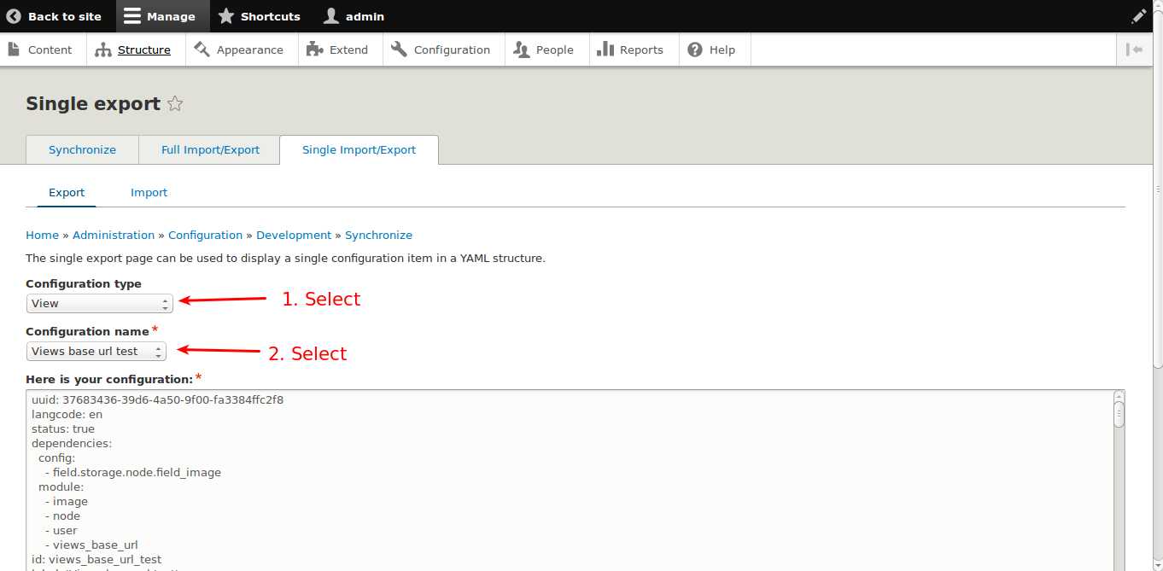Click the Extend puzzle-piece icon
The image size is (1163, 571).
click(313, 50)
